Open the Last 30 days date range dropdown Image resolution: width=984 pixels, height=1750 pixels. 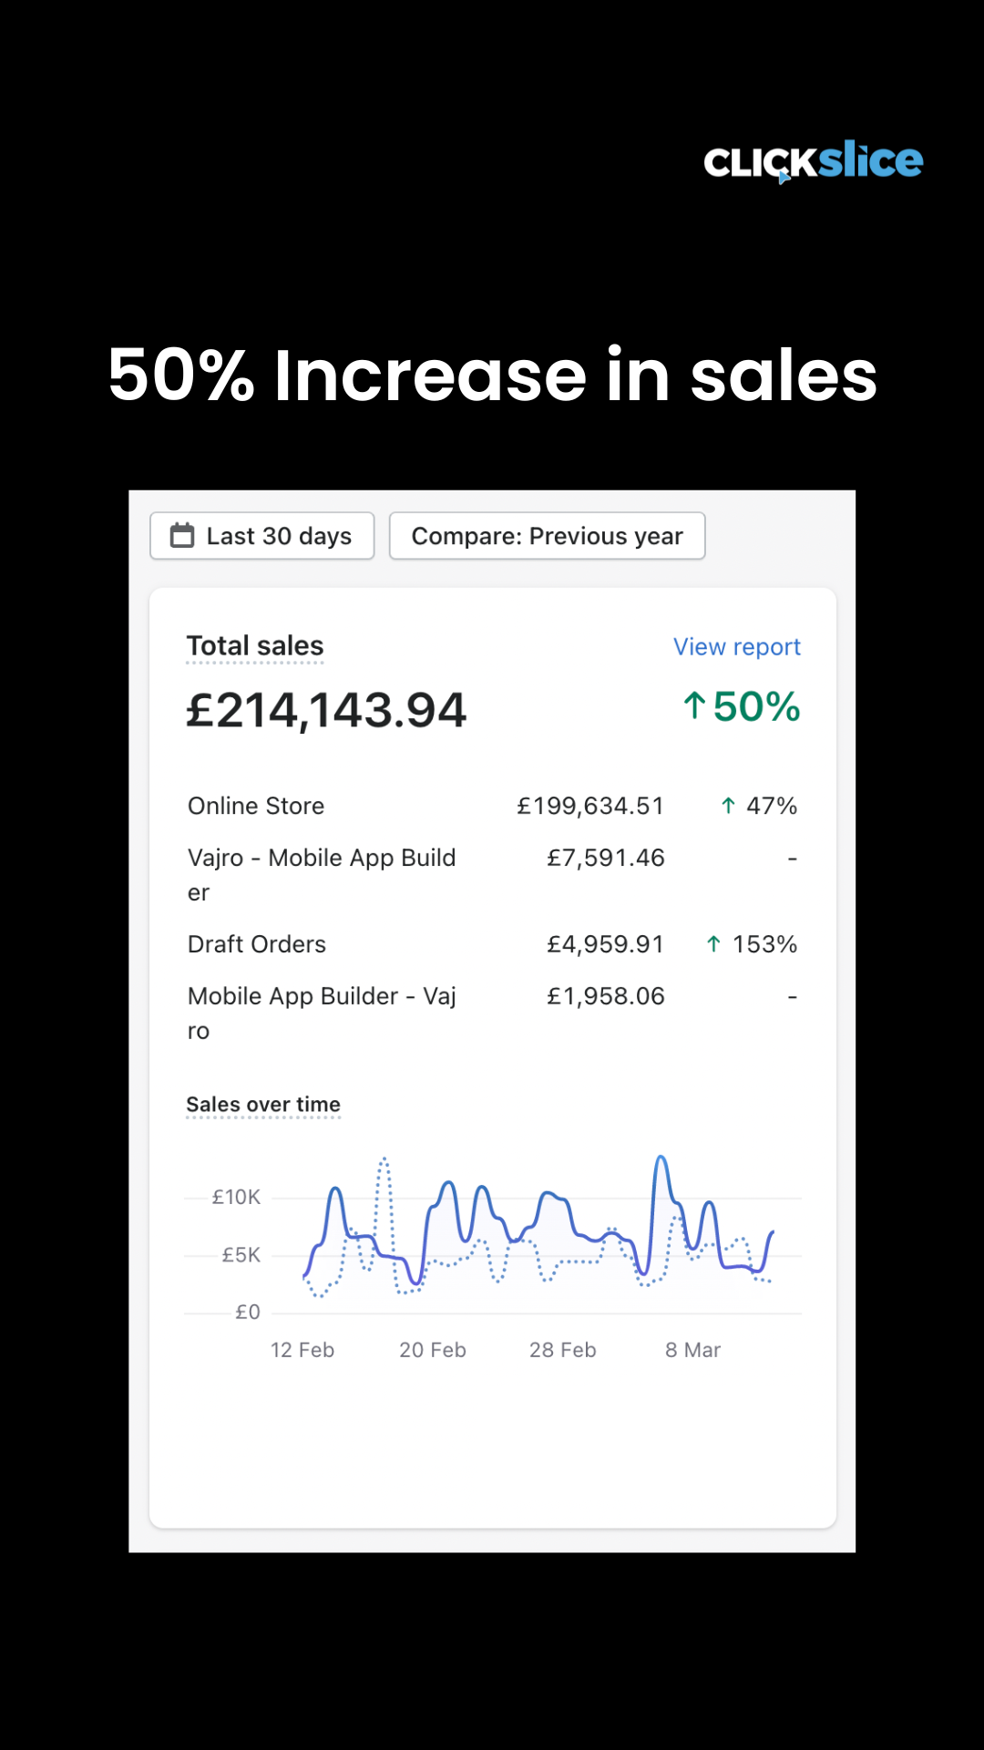[x=262, y=536]
